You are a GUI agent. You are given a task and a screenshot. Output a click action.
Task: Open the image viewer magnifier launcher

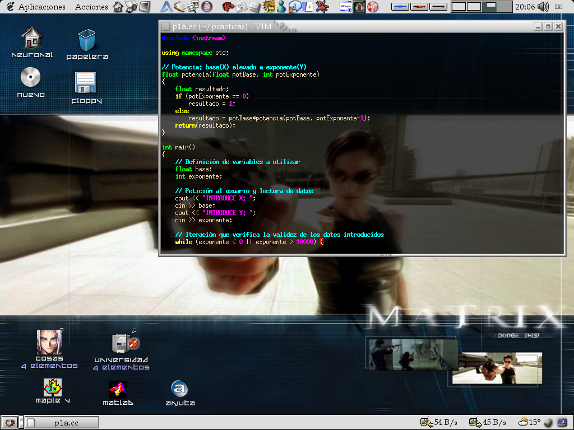[193, 7]
